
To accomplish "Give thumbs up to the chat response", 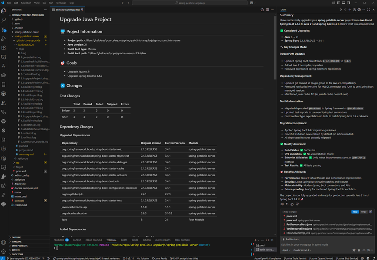I will (292, 204).
